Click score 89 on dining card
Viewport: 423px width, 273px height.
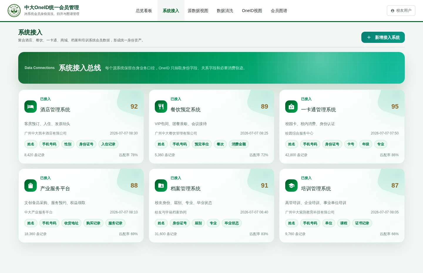click(x=265, y=107)
